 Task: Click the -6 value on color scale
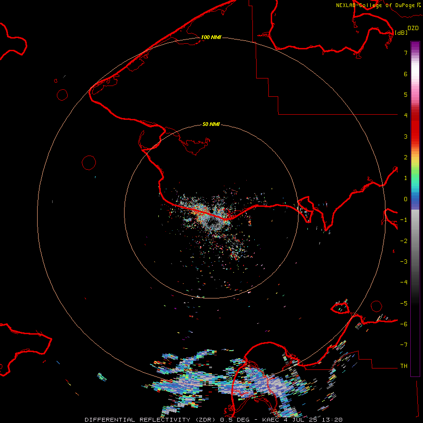click(x=404, y=324)
